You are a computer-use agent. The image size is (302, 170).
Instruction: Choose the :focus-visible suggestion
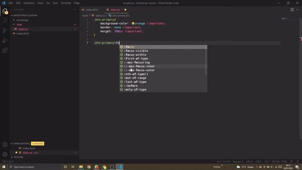163,51
